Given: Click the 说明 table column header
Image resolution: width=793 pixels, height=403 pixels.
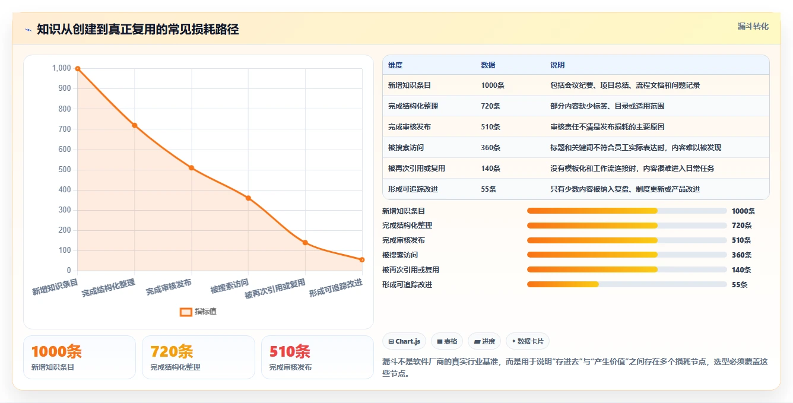Looking at the screenshot, I should pos(557,65).
